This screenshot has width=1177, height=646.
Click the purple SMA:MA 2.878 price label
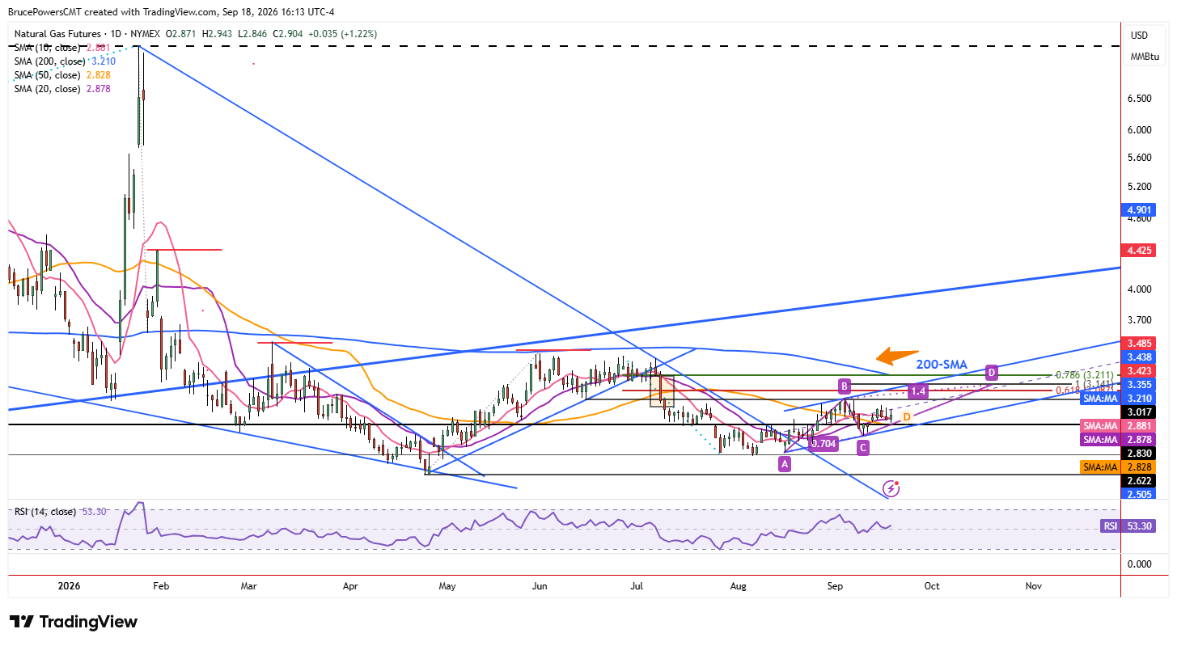tap(1118, 440)
